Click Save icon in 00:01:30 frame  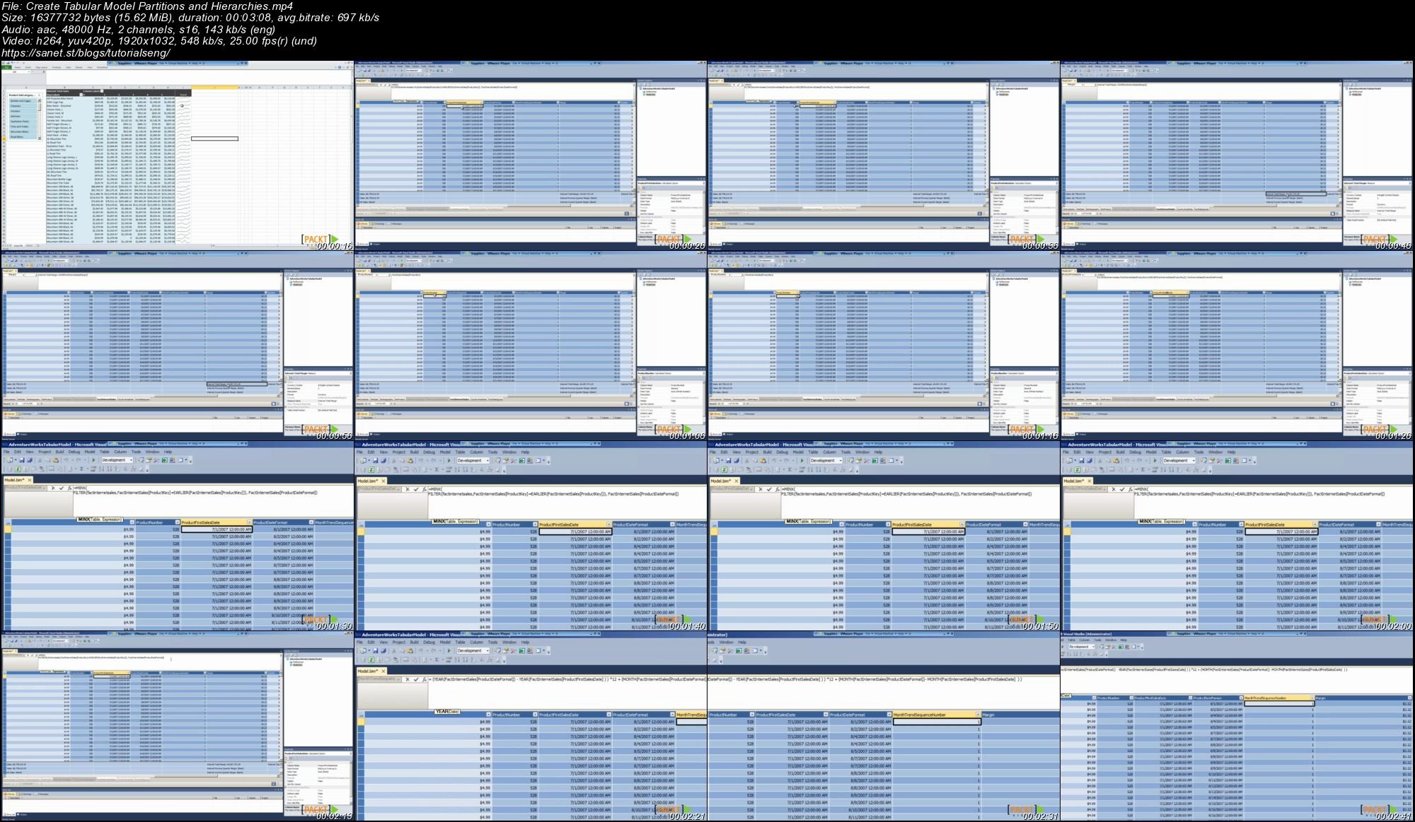pos(22,460)
